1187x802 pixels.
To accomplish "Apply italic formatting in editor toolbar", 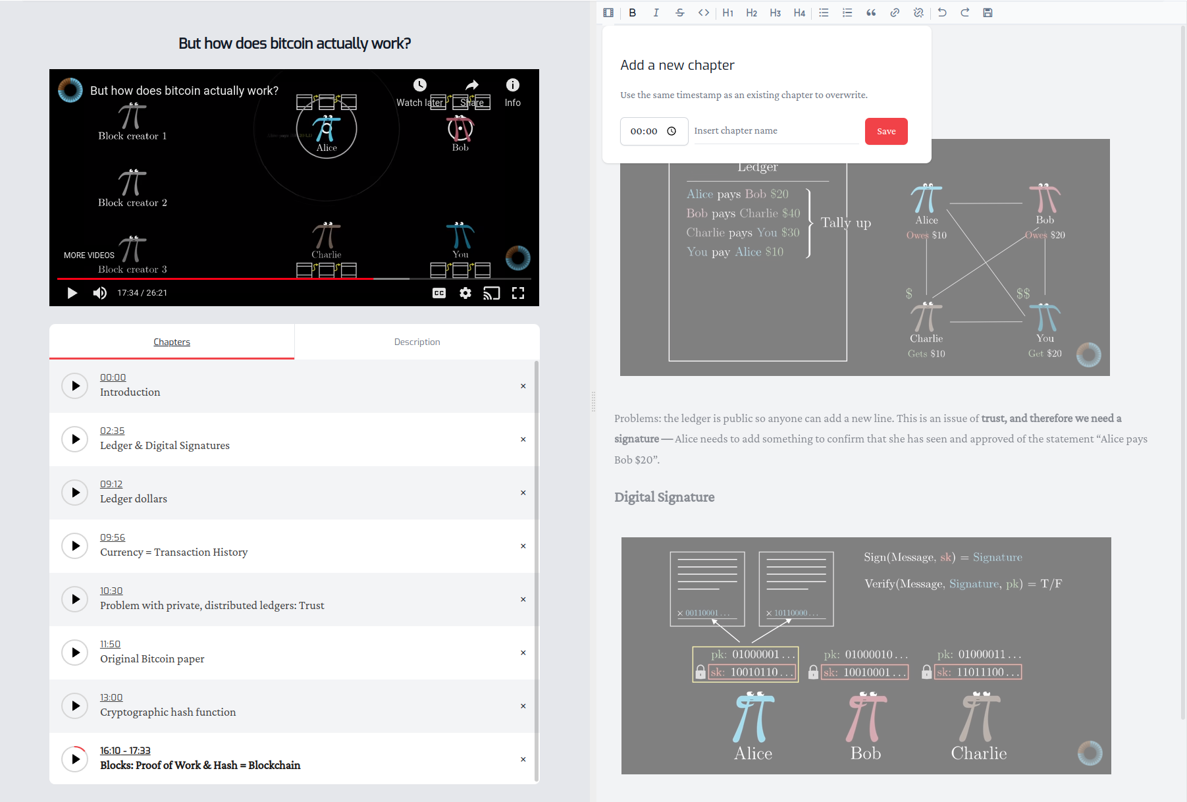I will 656,13.
